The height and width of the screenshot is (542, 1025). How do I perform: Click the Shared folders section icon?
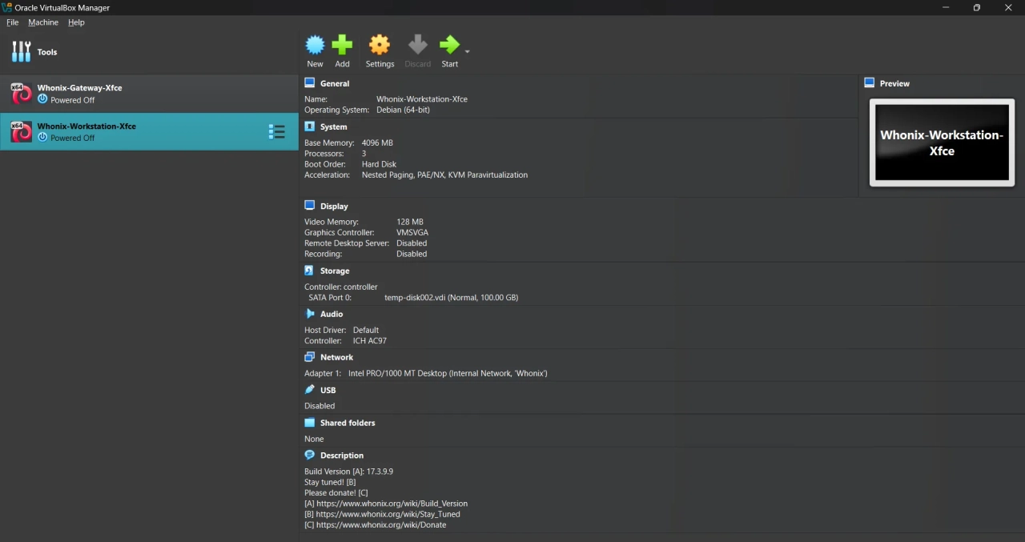[310, 423]
